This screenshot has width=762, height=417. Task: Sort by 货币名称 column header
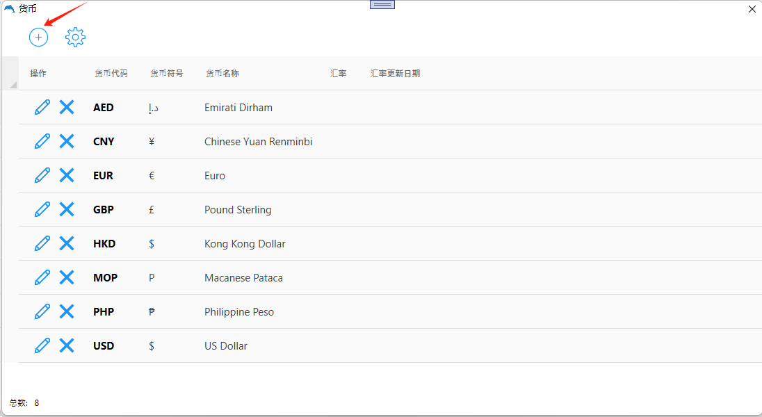[x=222, y=74]
